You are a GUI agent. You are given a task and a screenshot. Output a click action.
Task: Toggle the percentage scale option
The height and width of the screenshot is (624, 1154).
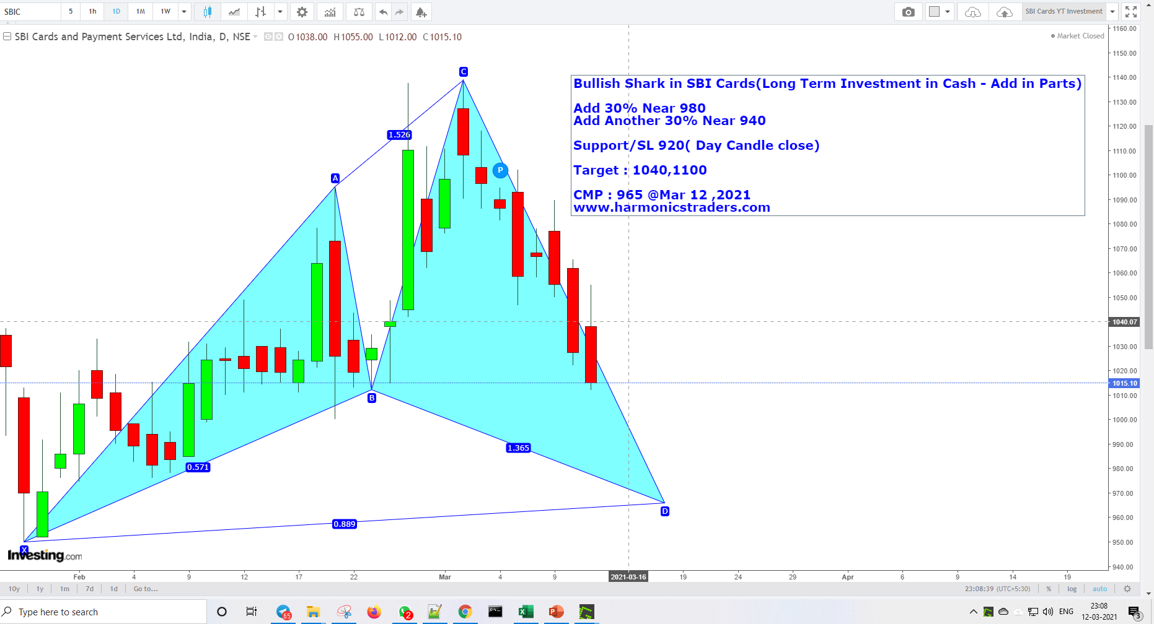pyautogui.click(x=1049, y=589)
